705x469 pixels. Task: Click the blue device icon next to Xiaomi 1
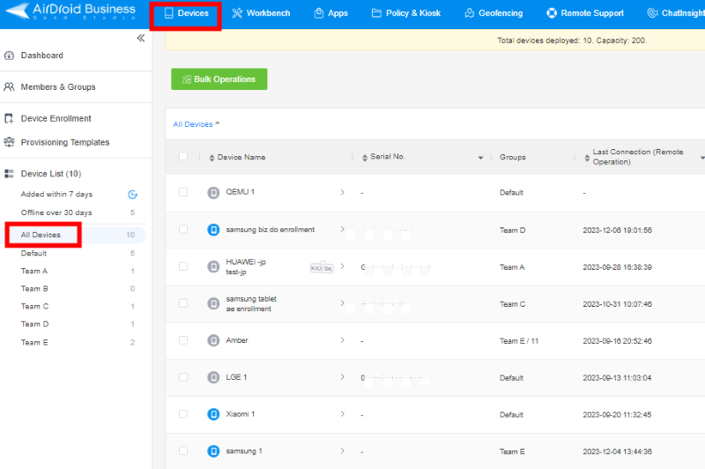213,414
